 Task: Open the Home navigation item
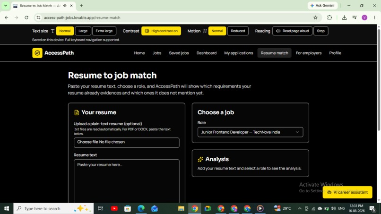(x=139, y=53)
